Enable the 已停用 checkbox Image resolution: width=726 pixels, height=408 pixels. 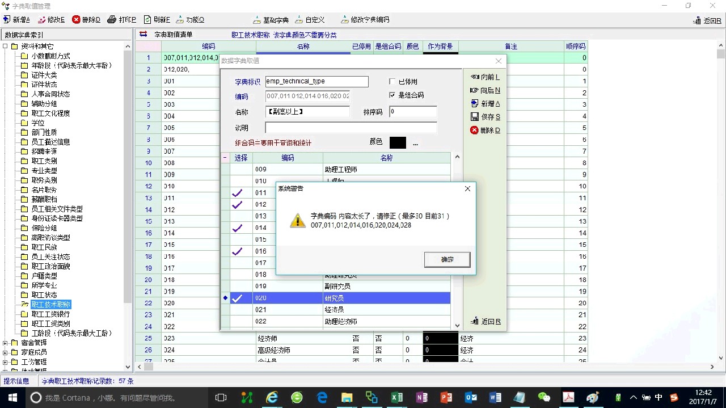click(x=392, y=82)
